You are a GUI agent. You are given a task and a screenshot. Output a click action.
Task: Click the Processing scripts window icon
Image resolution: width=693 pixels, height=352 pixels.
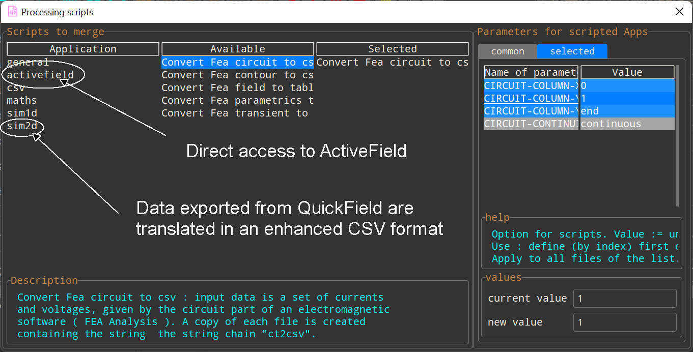(x=13, y=12)
